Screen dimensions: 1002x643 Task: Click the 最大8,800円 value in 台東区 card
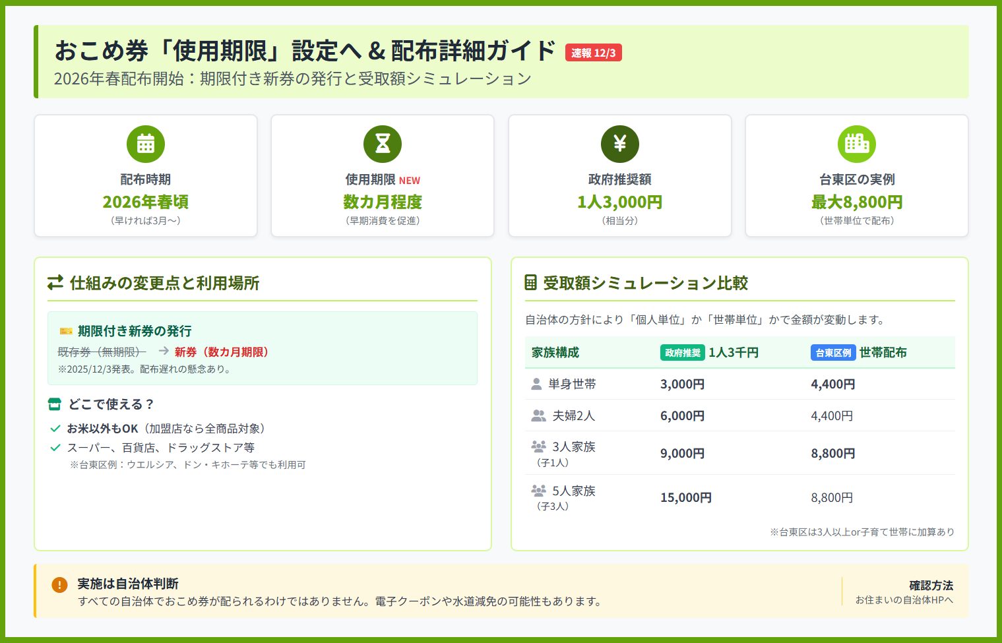coord(856,202)
